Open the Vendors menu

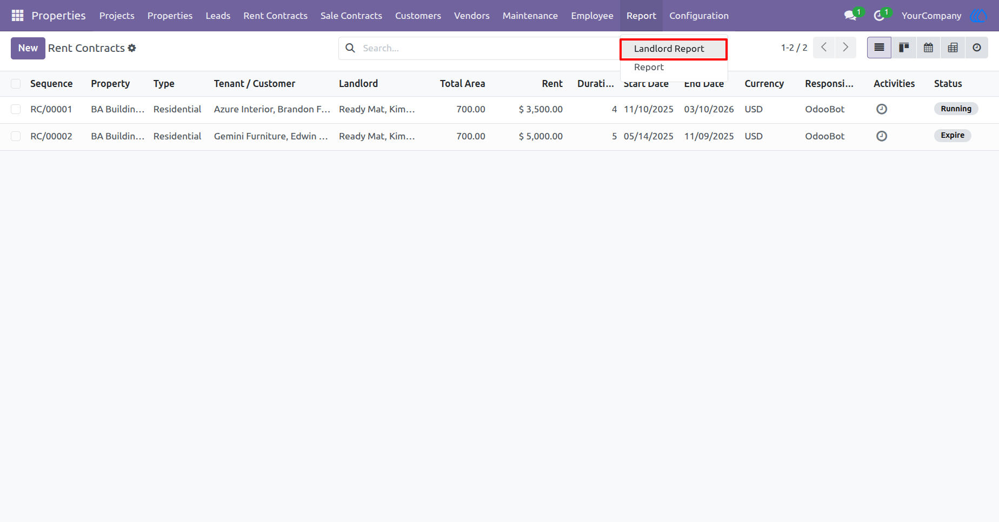coord(472,16)
